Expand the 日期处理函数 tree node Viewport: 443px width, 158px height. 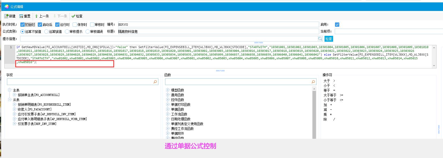tap(168, 119)
